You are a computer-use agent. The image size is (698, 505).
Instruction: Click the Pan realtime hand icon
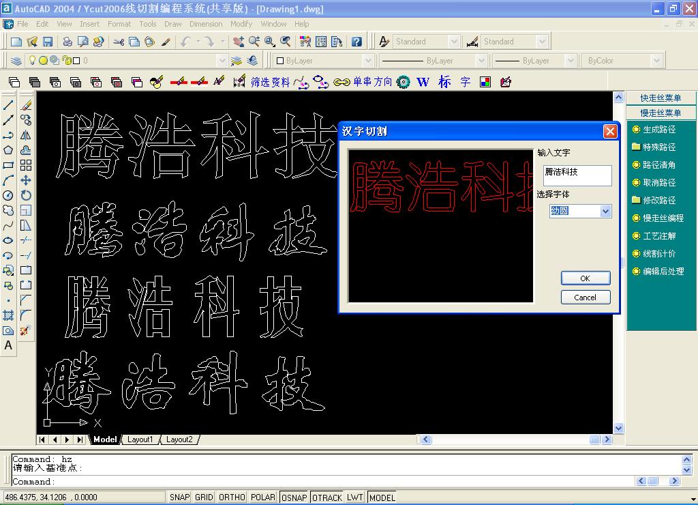(238, 42)
